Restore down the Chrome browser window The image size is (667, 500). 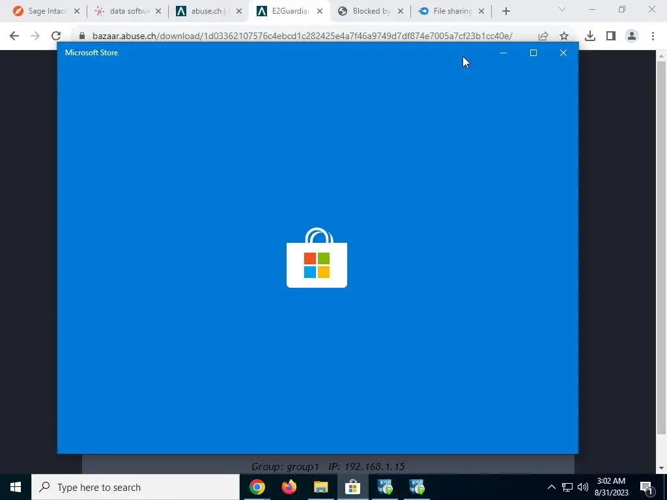click(x=622, y=9)
